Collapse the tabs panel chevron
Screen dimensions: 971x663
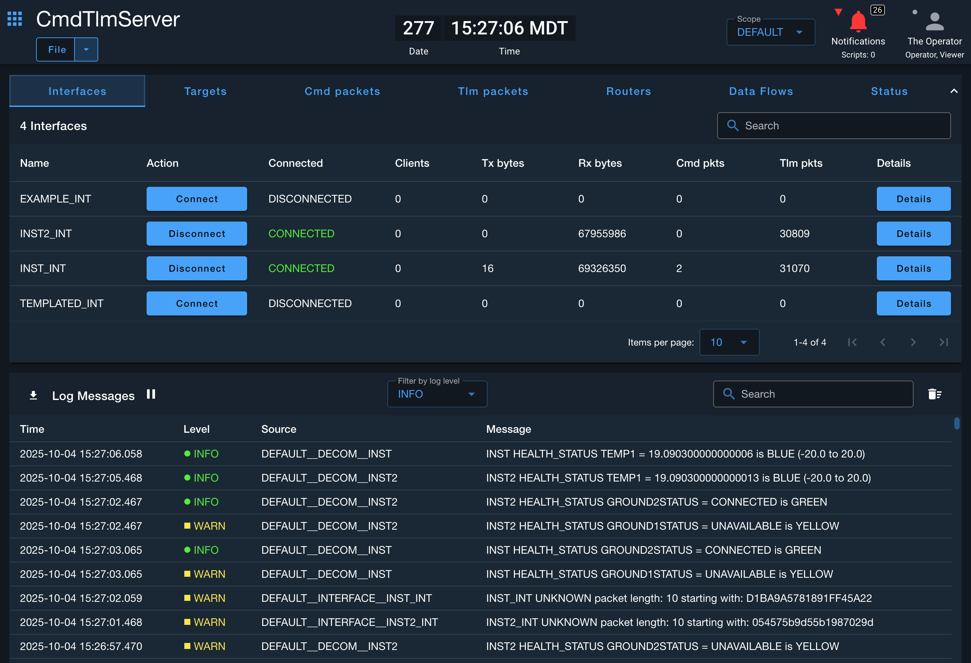[x=954, y=91]
